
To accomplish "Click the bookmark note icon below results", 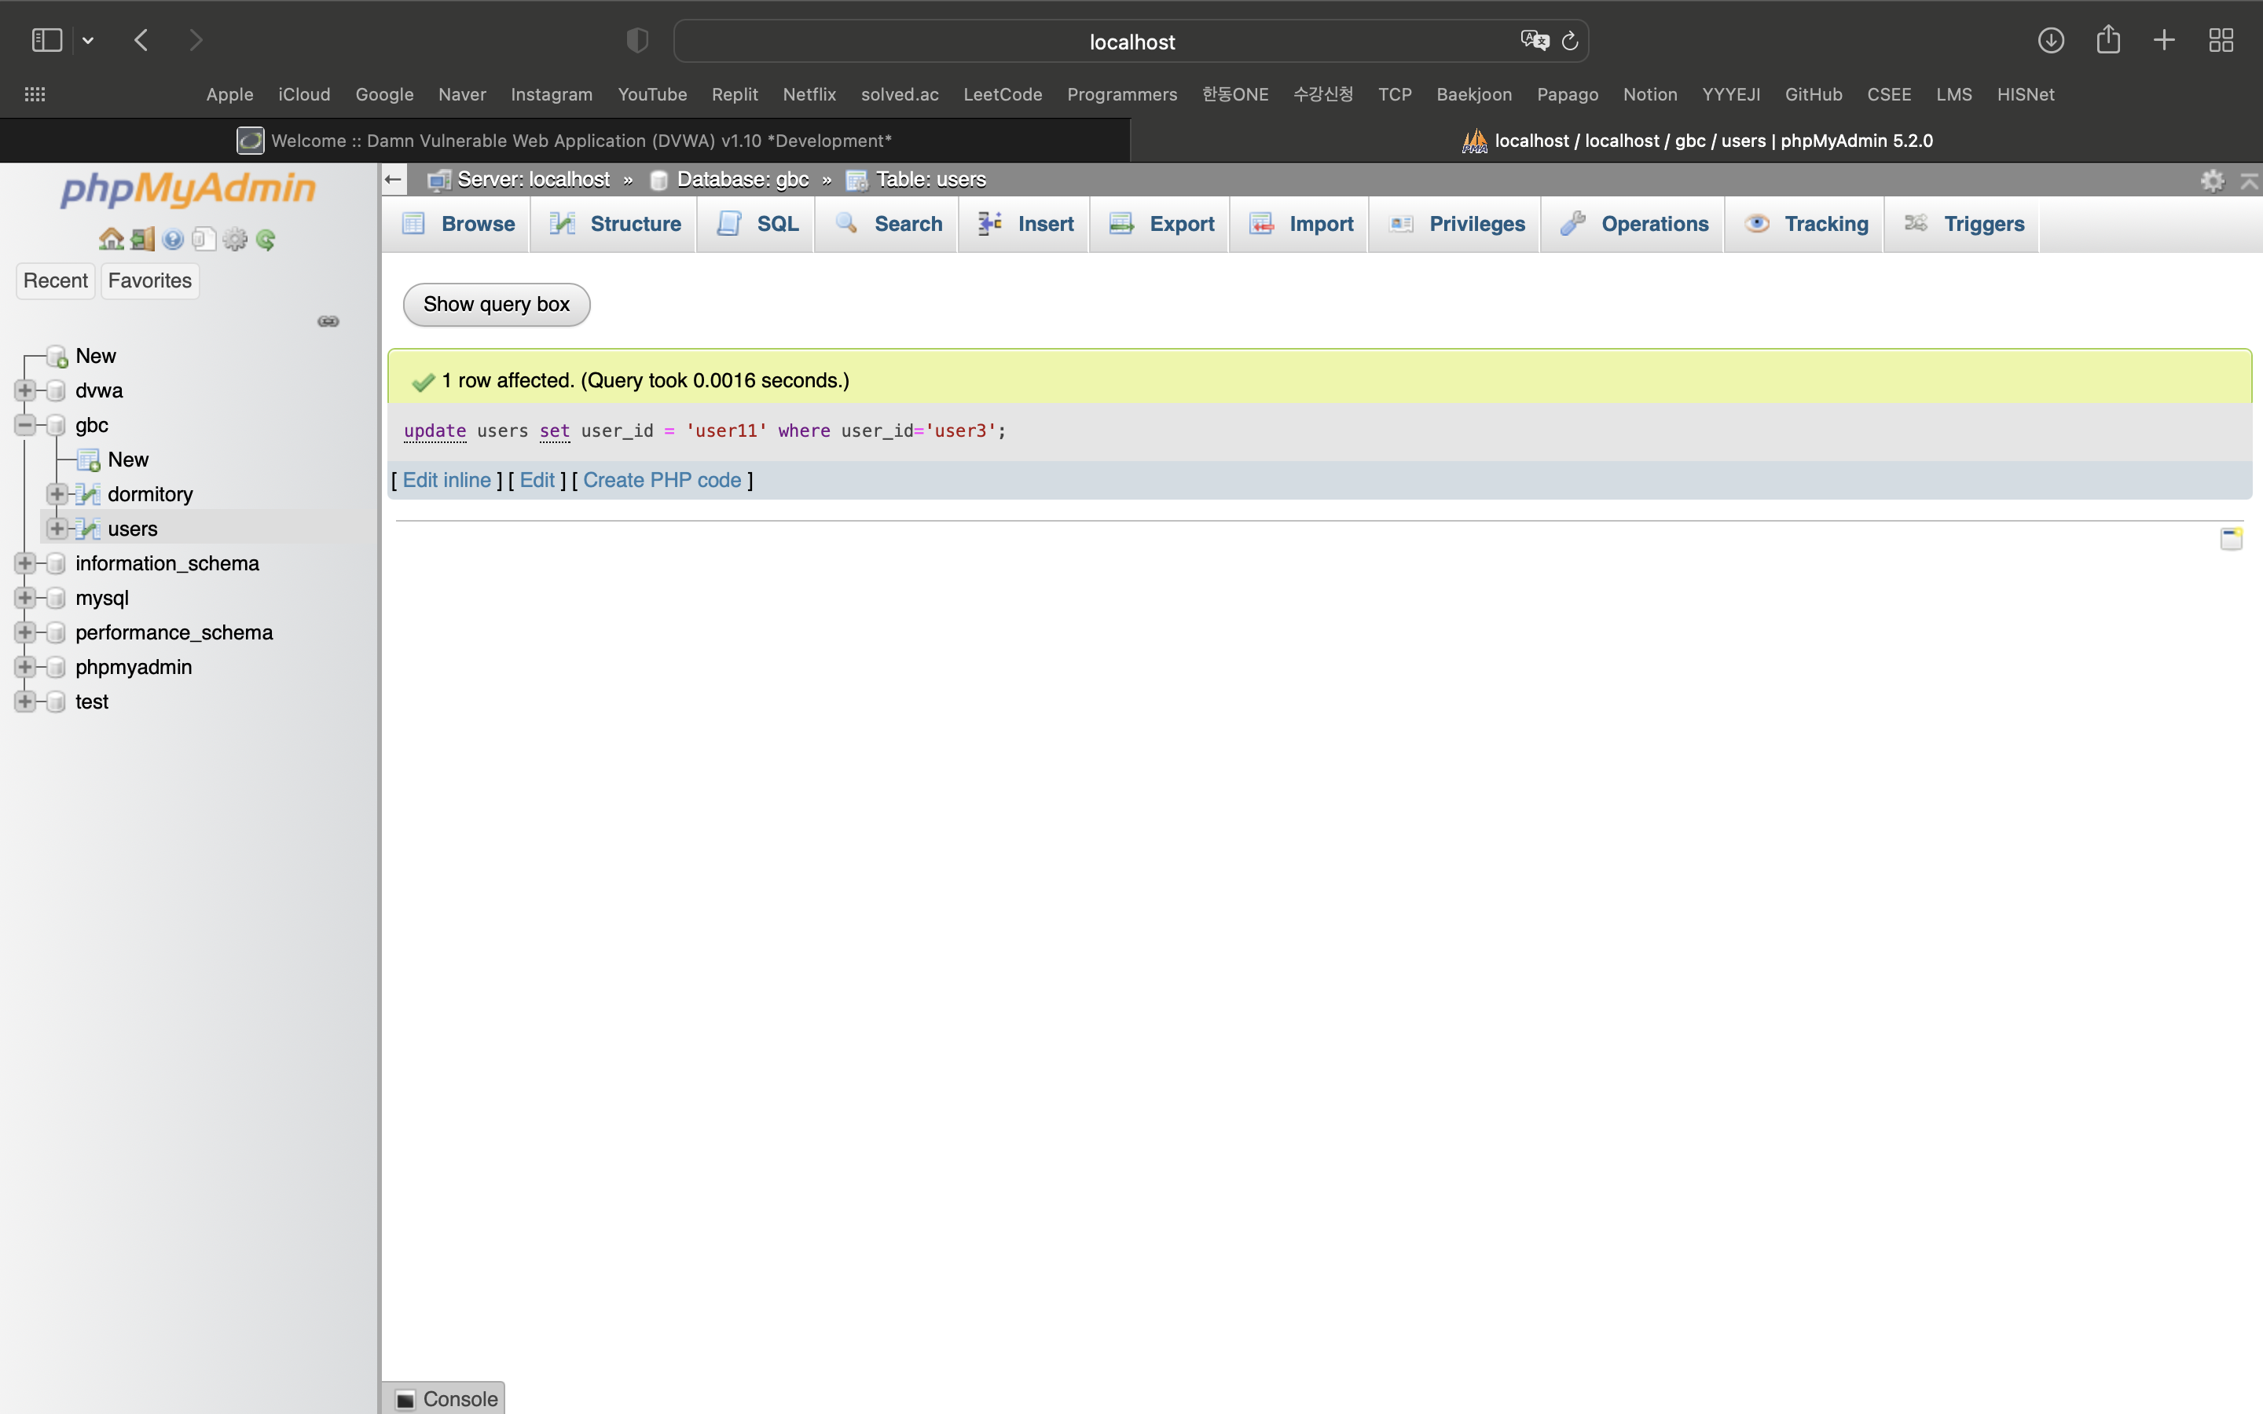I will pyautogui.click(x=2232, y=539).
